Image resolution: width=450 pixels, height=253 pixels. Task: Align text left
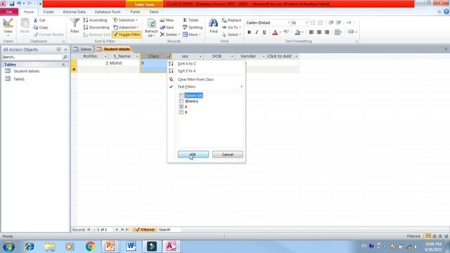pos(311,32)
